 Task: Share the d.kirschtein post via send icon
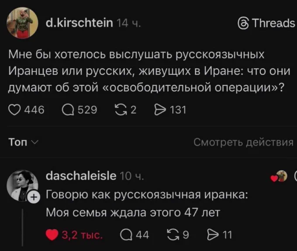[x=160, y=110]
